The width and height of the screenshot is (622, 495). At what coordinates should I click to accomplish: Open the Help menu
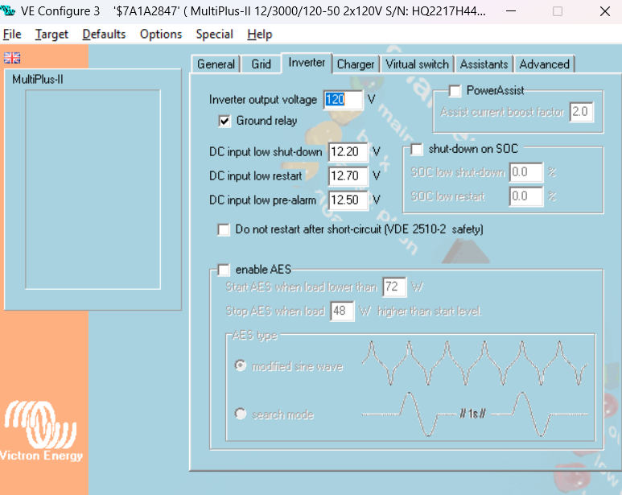click(x=259, y=35)
